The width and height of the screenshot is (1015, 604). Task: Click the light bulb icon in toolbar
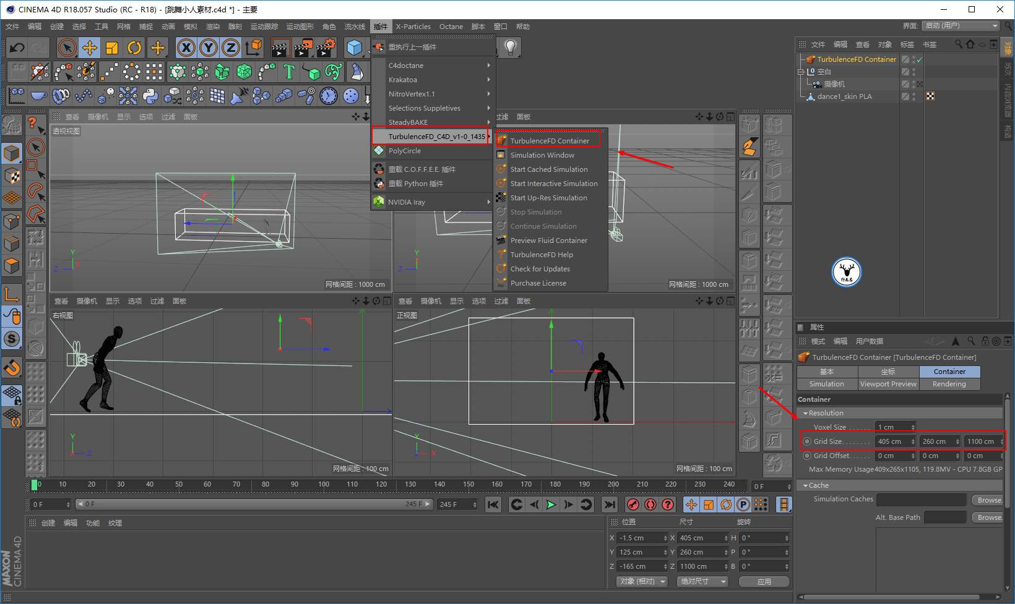510,48
